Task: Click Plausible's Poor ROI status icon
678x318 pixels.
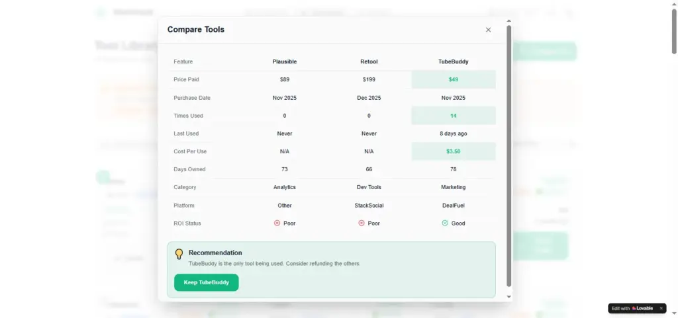Action: pyautogui.click(x=277, y=223)
